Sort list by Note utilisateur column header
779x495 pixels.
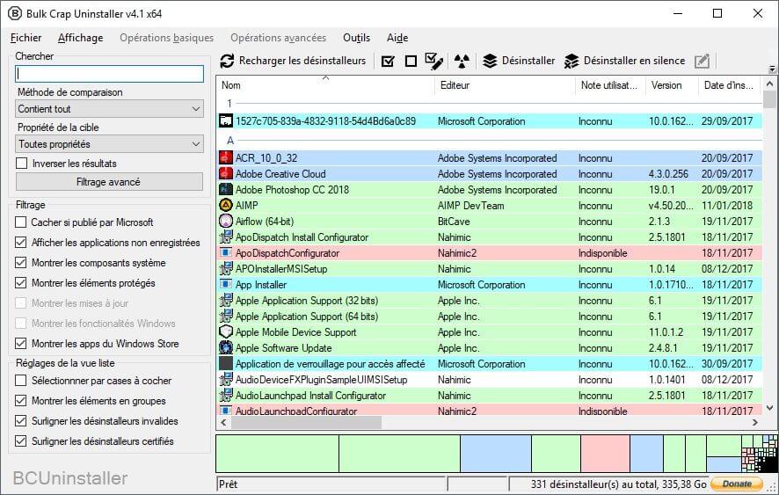(610, 85)
